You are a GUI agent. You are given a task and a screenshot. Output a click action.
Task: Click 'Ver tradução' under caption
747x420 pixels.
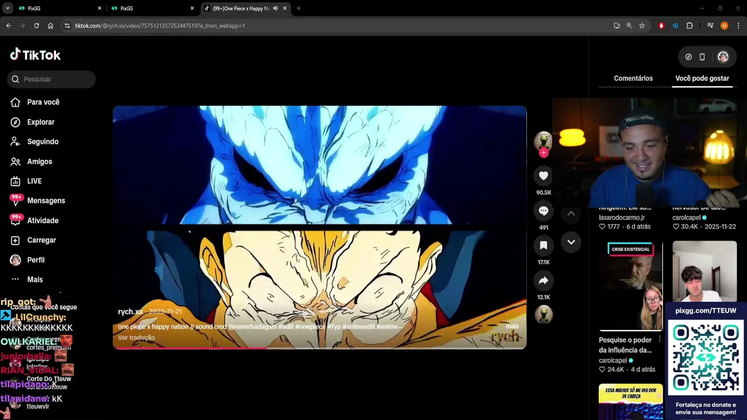(x=136, y=338)
